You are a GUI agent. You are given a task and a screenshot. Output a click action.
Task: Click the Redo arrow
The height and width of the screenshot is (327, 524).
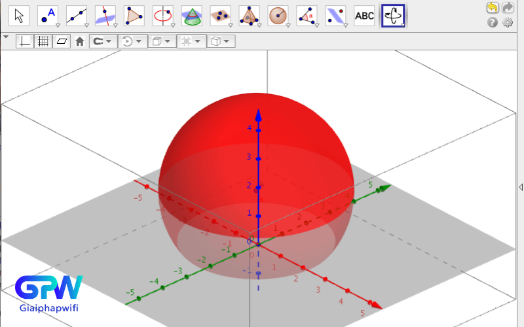tap(508, 7)
